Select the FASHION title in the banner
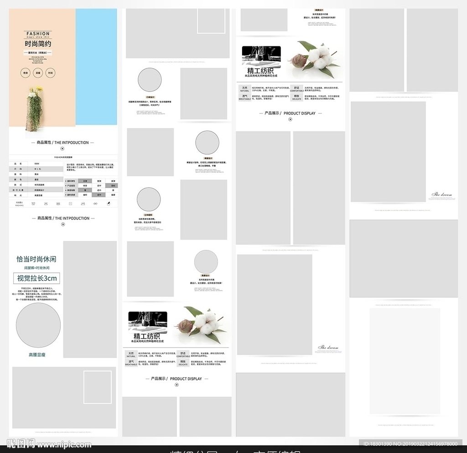Viewport: 467px width, 453px height. click(38, 34)
